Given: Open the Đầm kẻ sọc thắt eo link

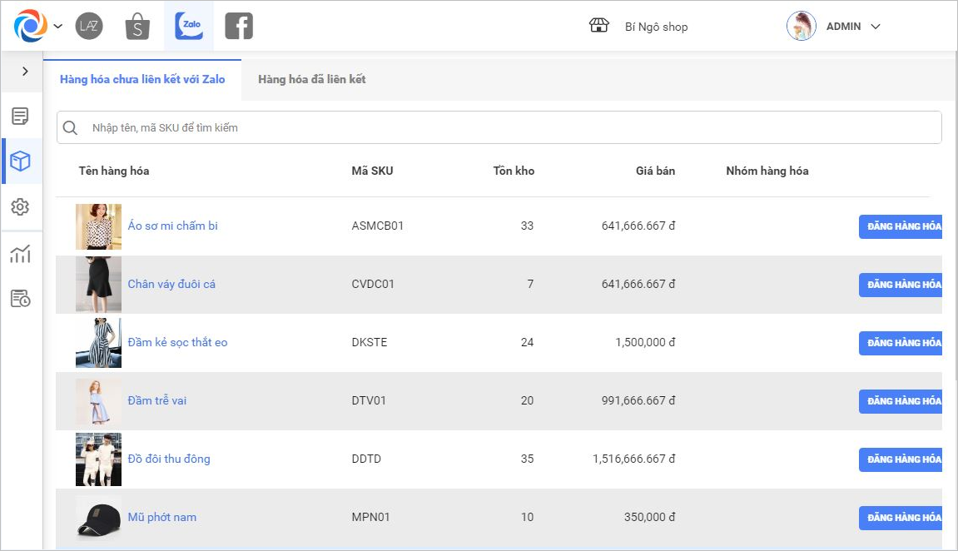Looking at the screenshot, I should tap(177, 343).
